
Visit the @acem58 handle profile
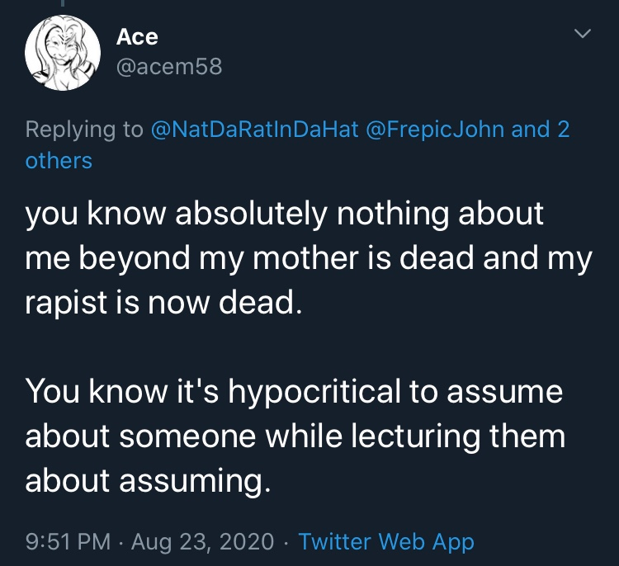(169, 66)
